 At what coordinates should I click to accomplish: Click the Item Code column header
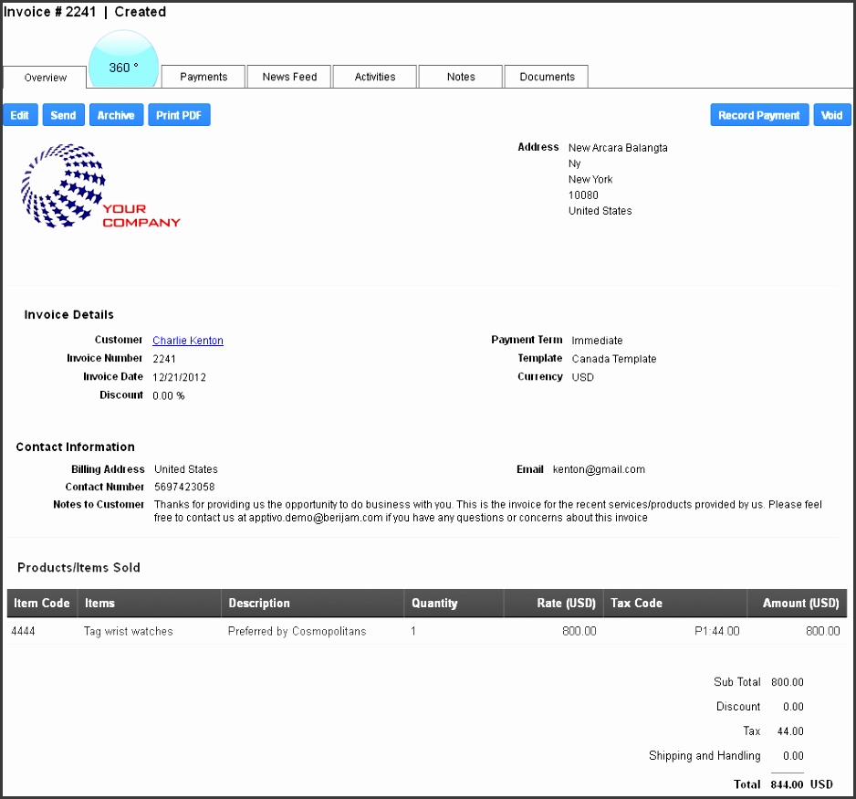point(42,604)
